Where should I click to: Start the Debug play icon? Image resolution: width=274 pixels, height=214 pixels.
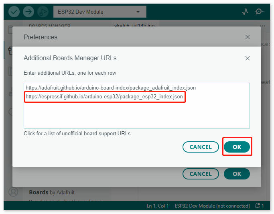pyautogui.click(x=43, y=12)
